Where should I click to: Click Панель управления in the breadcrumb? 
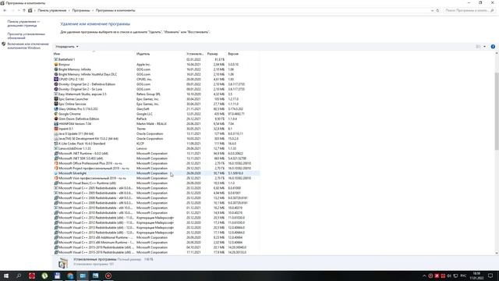click(x=52, y=10)
